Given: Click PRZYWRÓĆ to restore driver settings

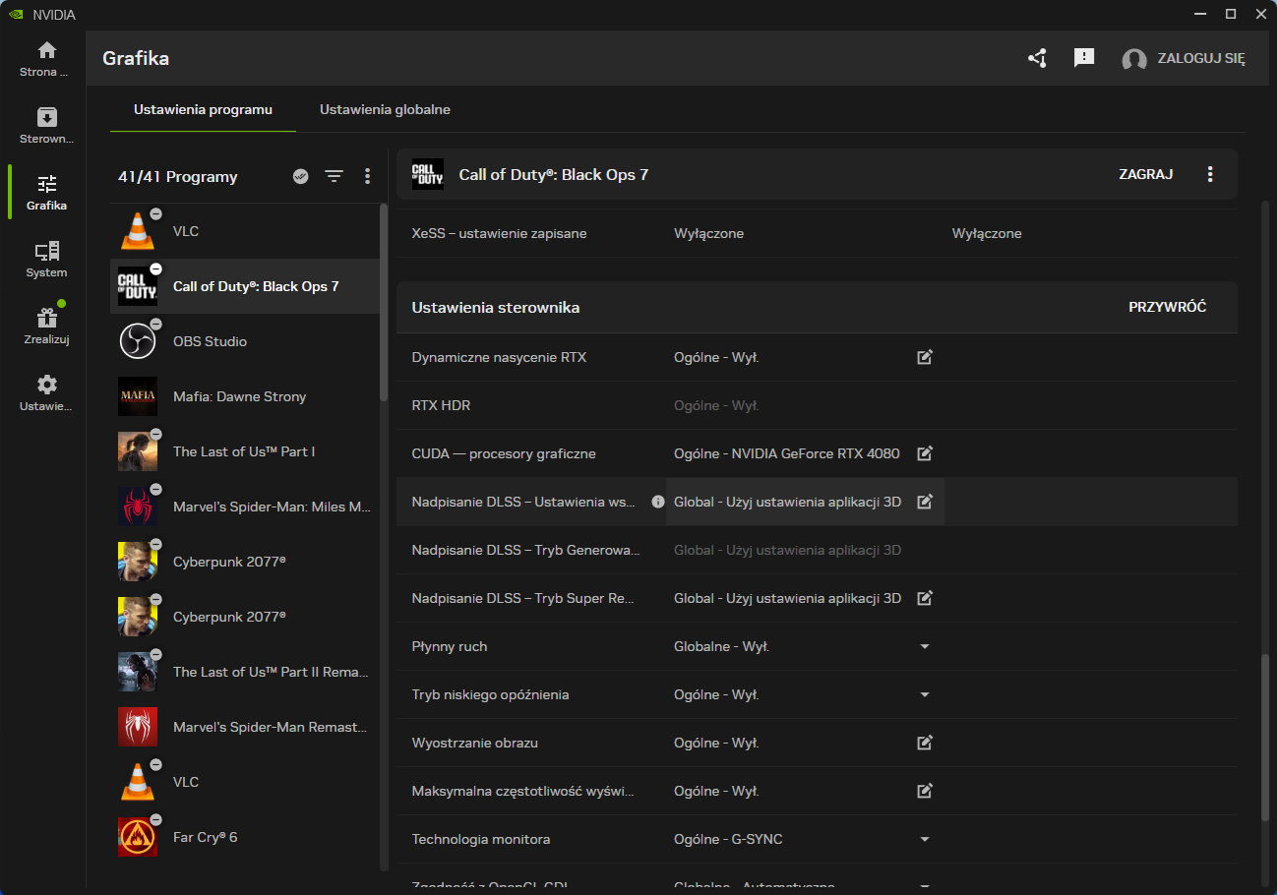Looking at the screenshot, I should pos(1167,307).
